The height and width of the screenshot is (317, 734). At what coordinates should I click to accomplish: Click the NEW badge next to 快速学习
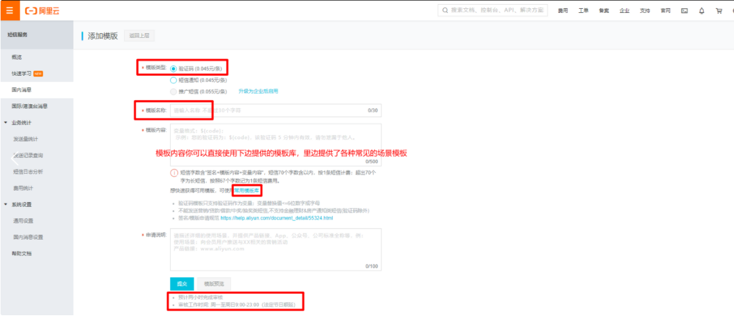click(38, 74)
